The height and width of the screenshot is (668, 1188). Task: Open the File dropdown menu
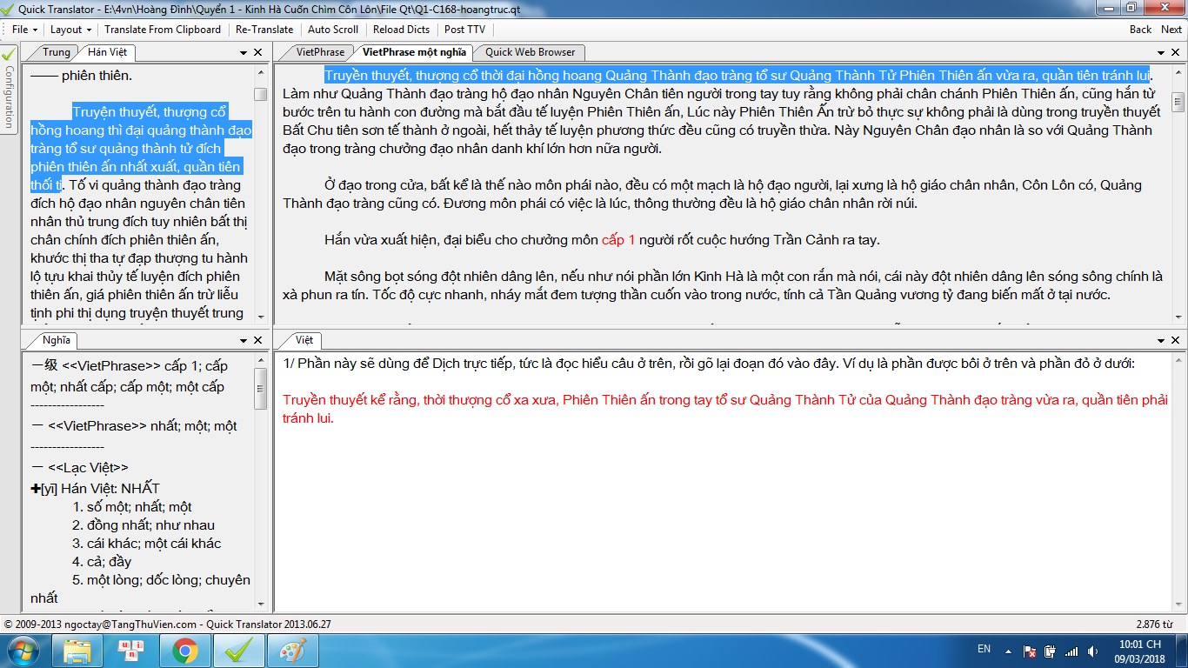coord(24,30)
